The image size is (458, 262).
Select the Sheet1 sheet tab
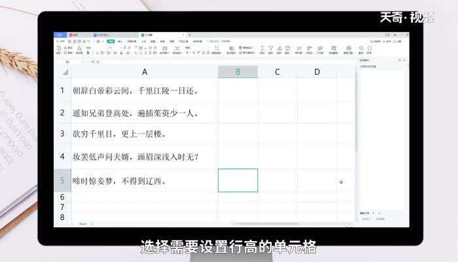tap(83, 224)
